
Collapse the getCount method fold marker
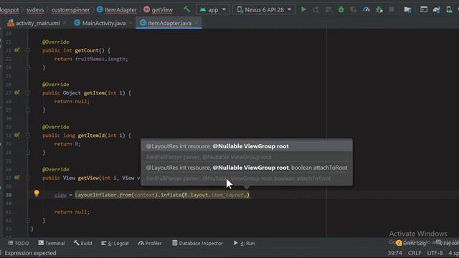click(28, 50)
